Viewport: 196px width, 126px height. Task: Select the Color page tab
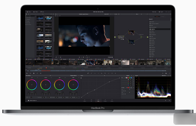pos(98,100)
